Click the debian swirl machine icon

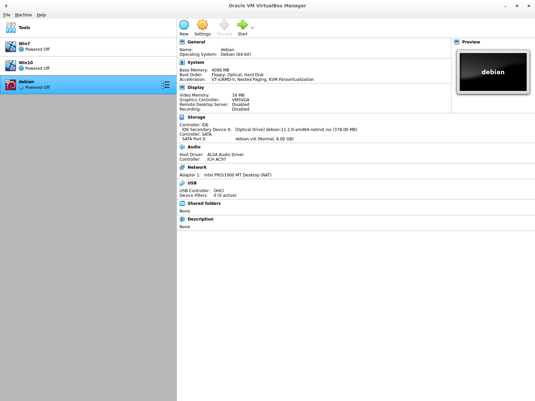click(x=11, y=85)
